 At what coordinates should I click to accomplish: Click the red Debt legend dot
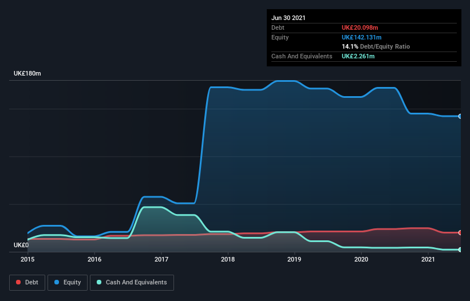pos(18,282)
